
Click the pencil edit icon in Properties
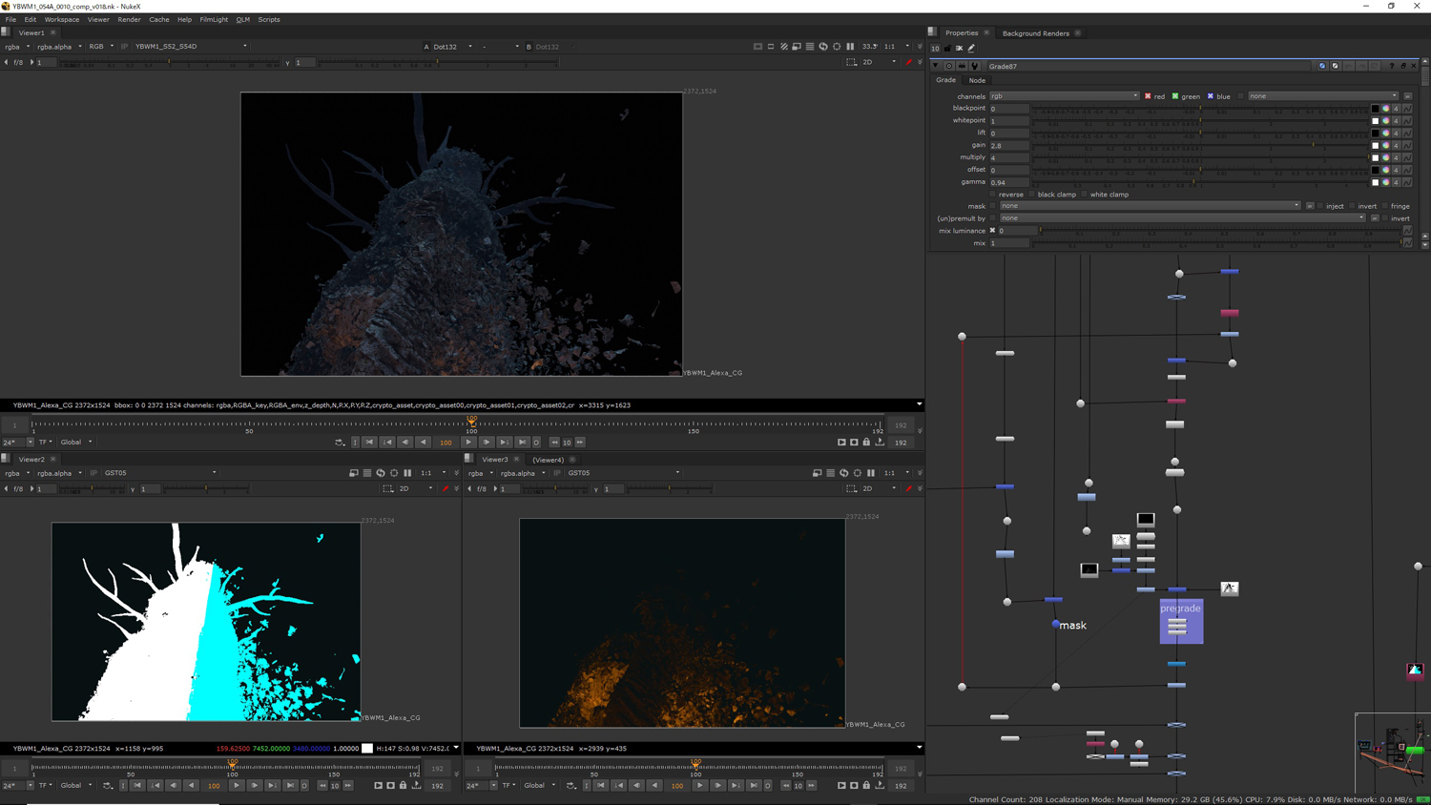pos(971,48)
